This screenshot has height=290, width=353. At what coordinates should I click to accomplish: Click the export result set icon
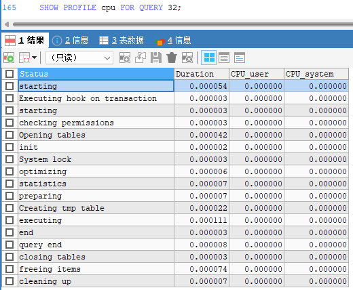(x=24, y=58)
